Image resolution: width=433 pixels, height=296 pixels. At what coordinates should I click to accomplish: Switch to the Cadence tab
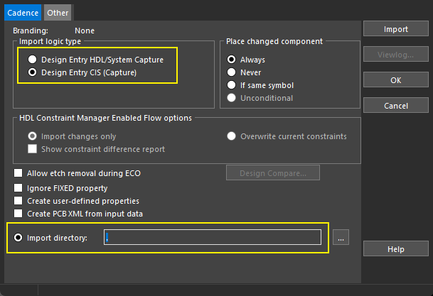(x=22, y=12)
